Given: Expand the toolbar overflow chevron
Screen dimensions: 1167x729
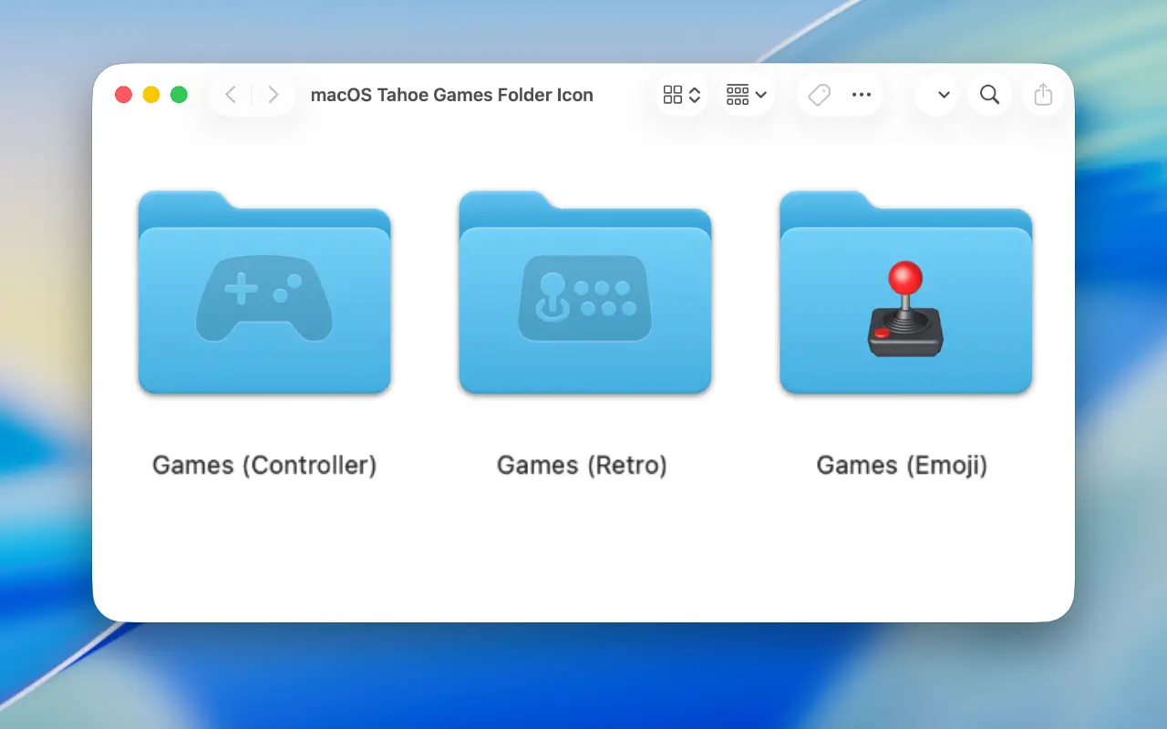Looking at the screenshot, I should [x=944, y=95].
